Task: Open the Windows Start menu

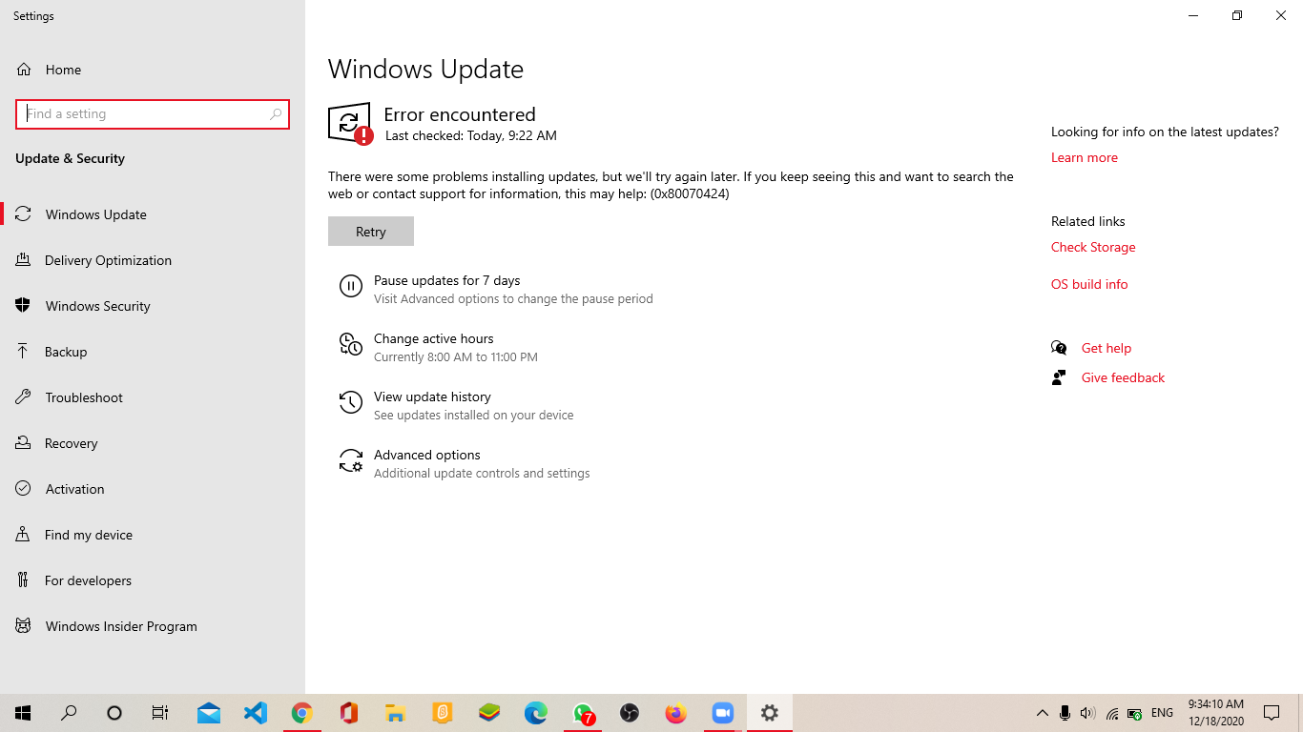Action: tap(23, 713)
